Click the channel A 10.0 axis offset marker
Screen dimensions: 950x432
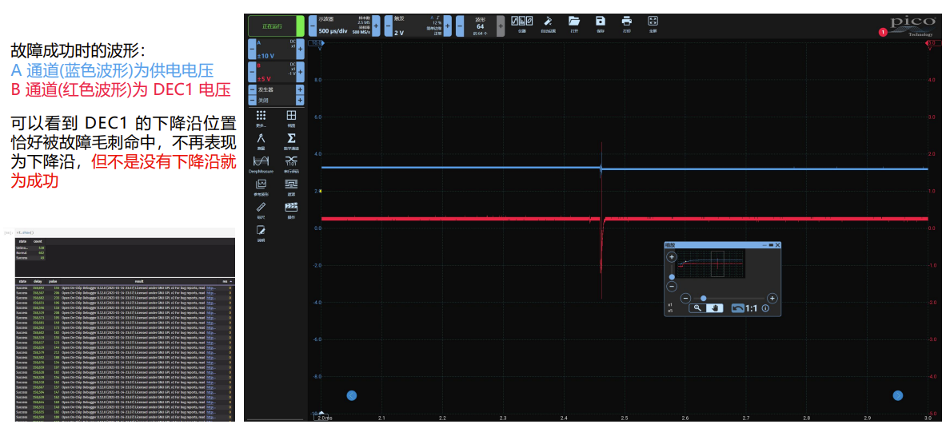(x=317, y=43)
